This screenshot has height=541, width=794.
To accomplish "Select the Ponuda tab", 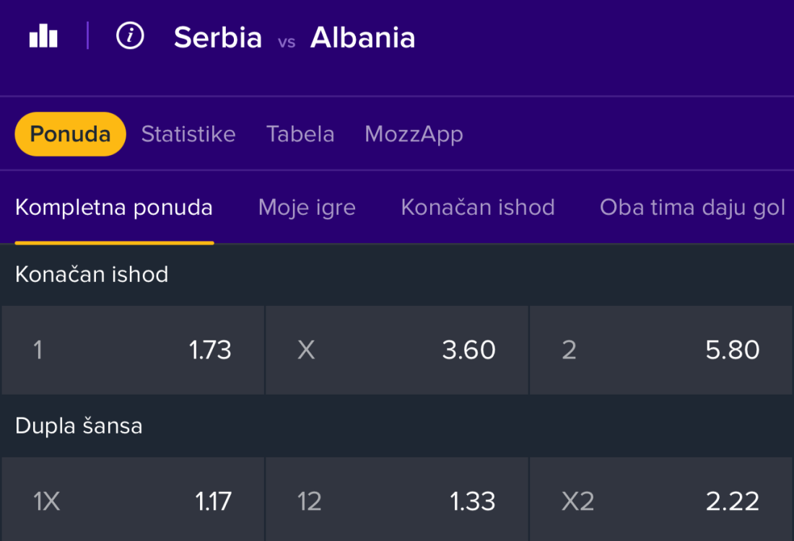I will tap(70, 134).
